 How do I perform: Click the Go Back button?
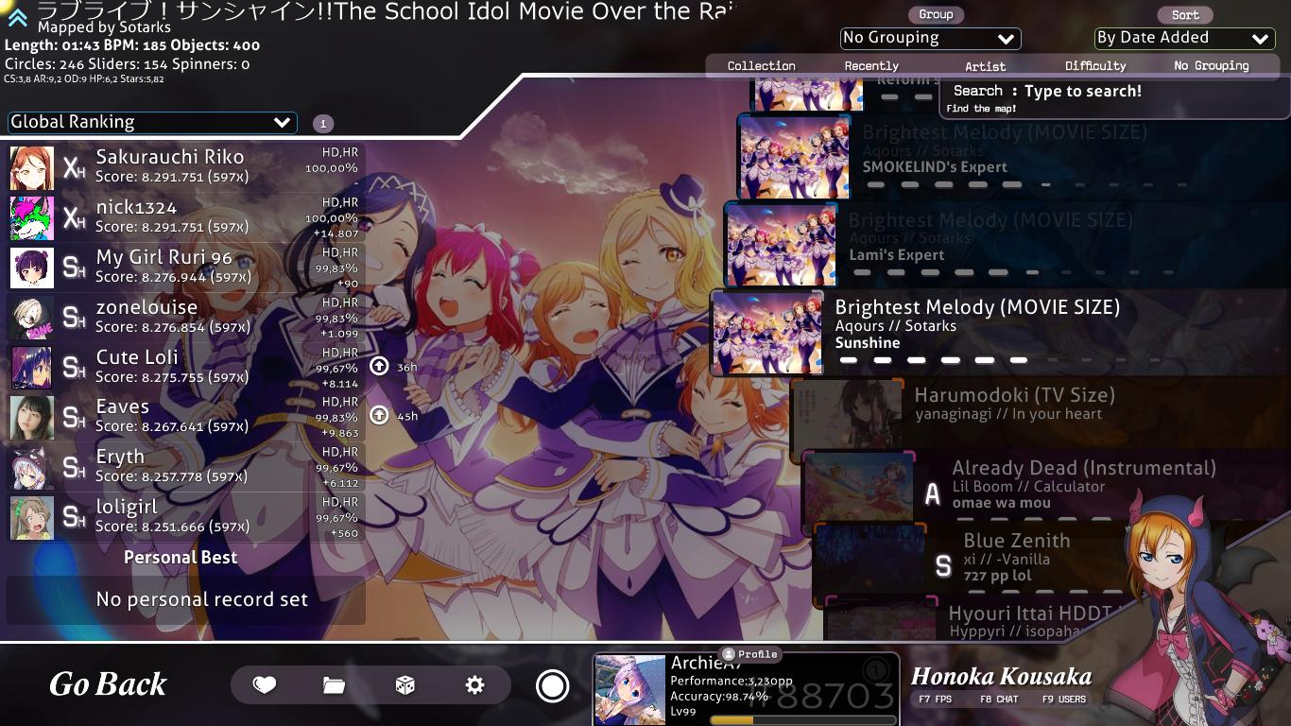108,684
